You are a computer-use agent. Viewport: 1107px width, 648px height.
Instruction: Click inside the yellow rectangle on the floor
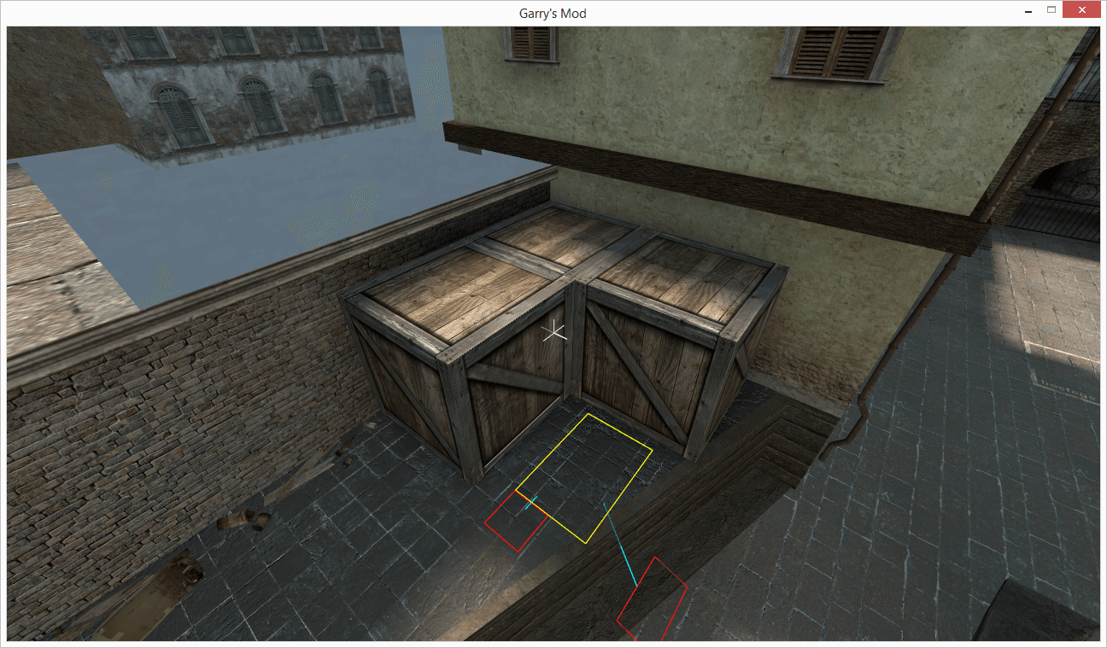(x=584, y=478)
